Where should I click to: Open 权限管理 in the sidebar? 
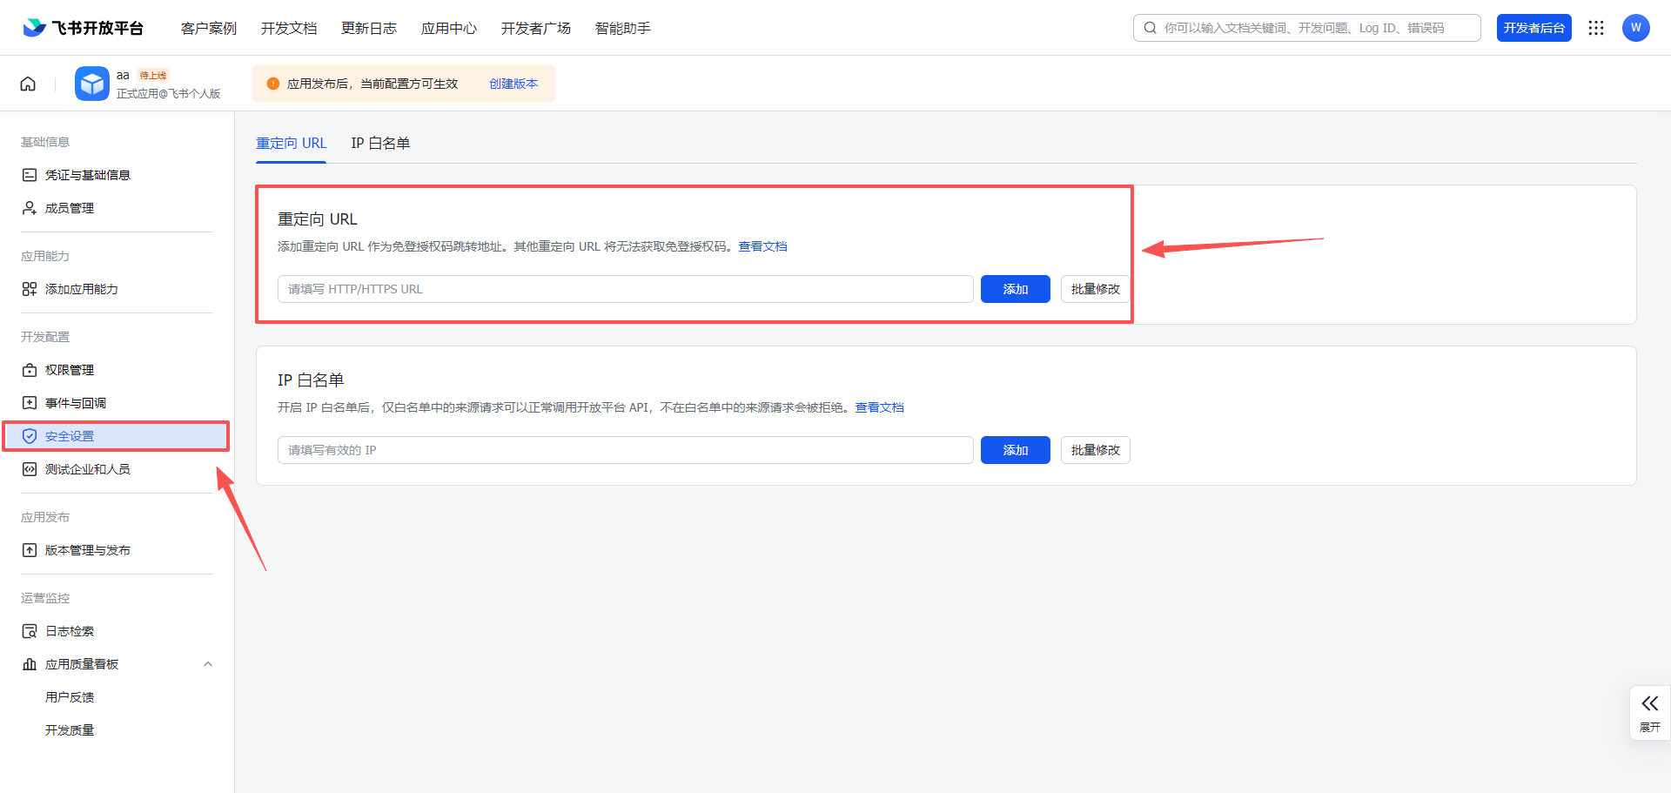pyautogui.click(x=70, y=370)
